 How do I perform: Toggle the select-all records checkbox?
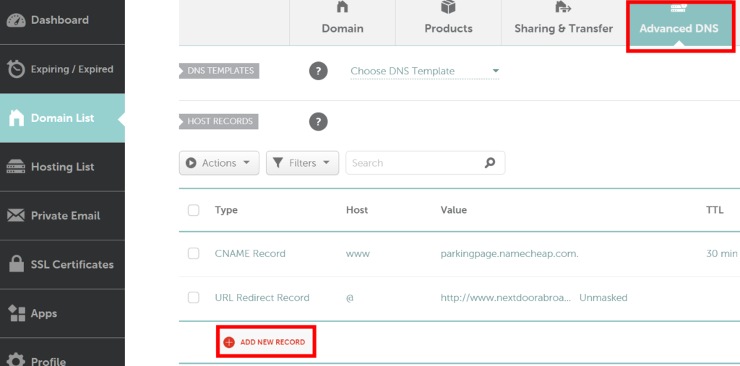(194, 210)
